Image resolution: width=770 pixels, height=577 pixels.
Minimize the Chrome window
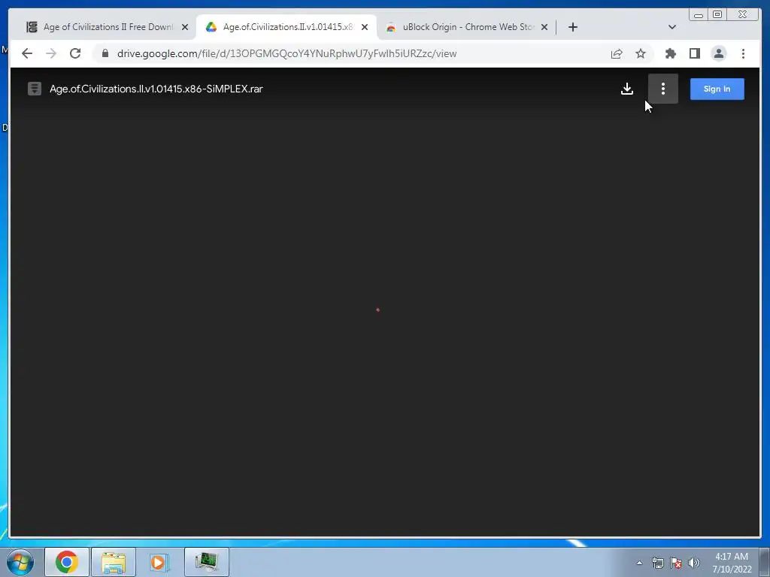[x=699, y=15]
